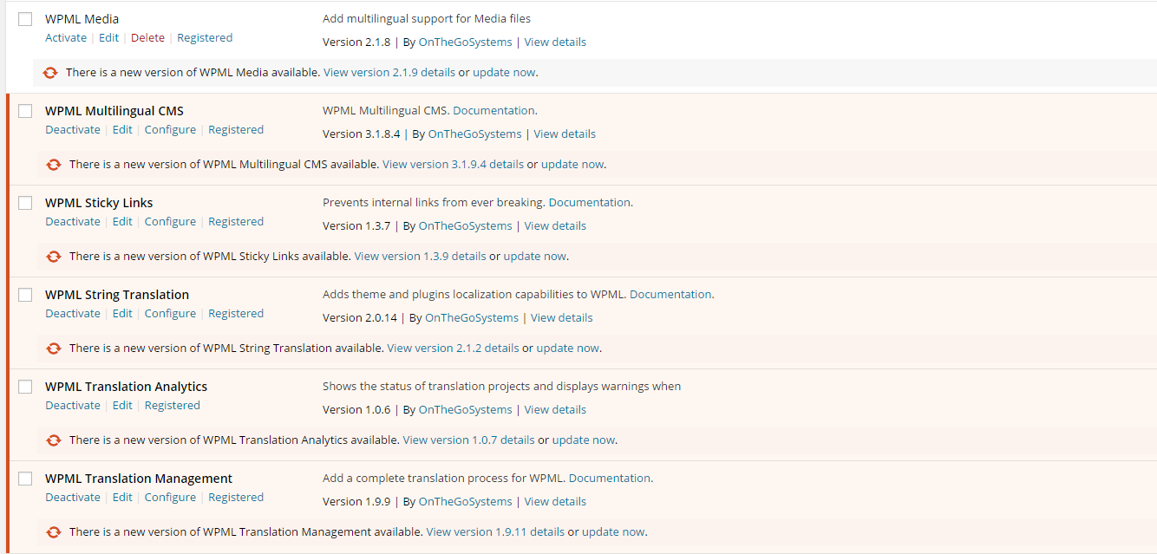
Task: Click 'Add multilingual support for Media files' text
Action: [427, 19]
